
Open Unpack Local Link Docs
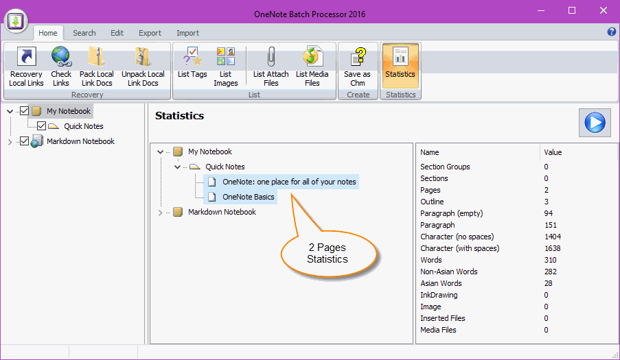[143, 67]
